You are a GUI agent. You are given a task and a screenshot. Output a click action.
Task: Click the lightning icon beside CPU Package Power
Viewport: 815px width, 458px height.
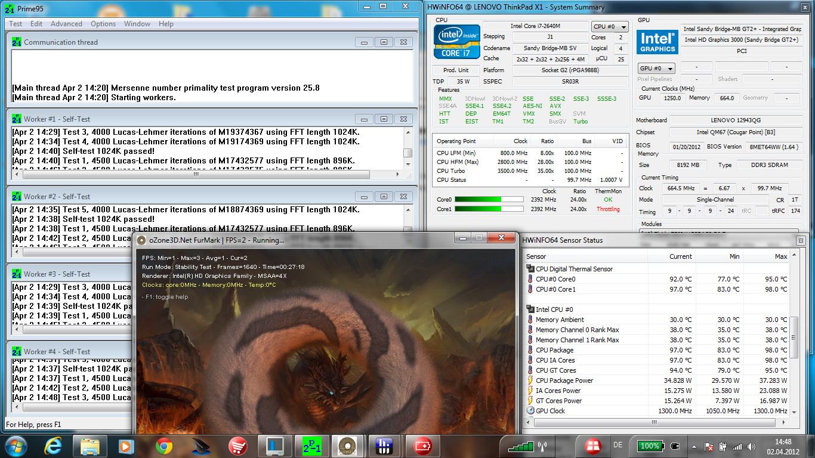(530, 380)
